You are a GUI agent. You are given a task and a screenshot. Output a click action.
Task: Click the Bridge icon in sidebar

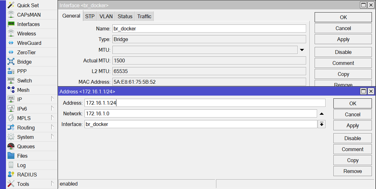[11, 62]
